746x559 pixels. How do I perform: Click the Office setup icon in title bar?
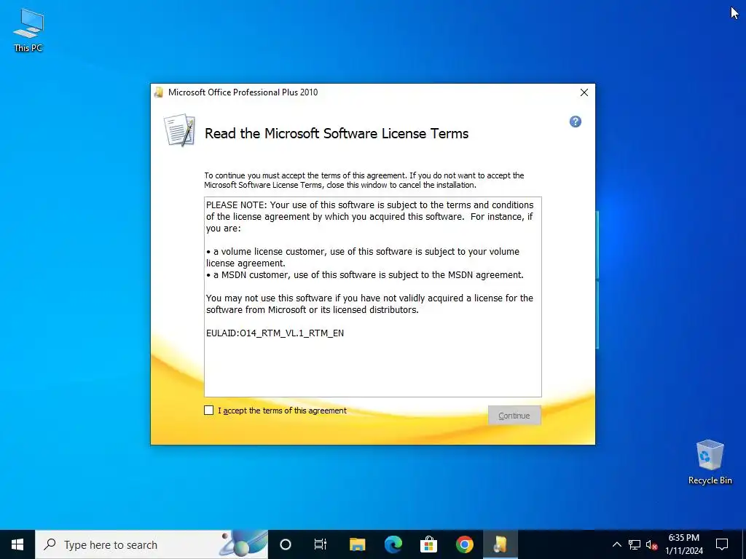159,92
